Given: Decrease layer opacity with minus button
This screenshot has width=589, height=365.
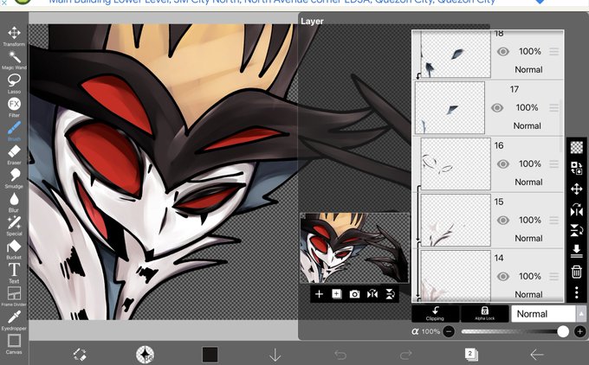Looking at the screenshot, I should click(x=449, y=331).
